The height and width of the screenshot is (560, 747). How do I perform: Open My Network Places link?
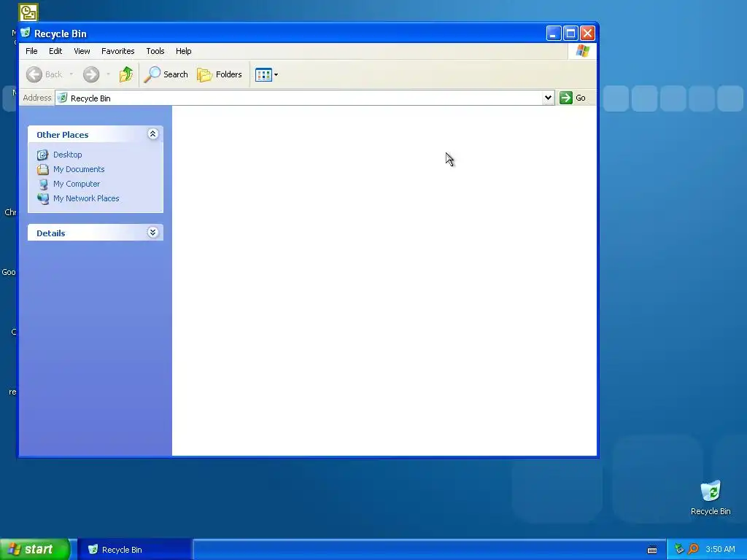pyautogui.click(x=86, y=198)
